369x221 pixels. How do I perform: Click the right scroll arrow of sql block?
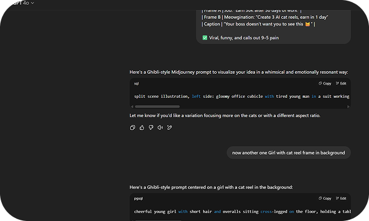(348, 107)
